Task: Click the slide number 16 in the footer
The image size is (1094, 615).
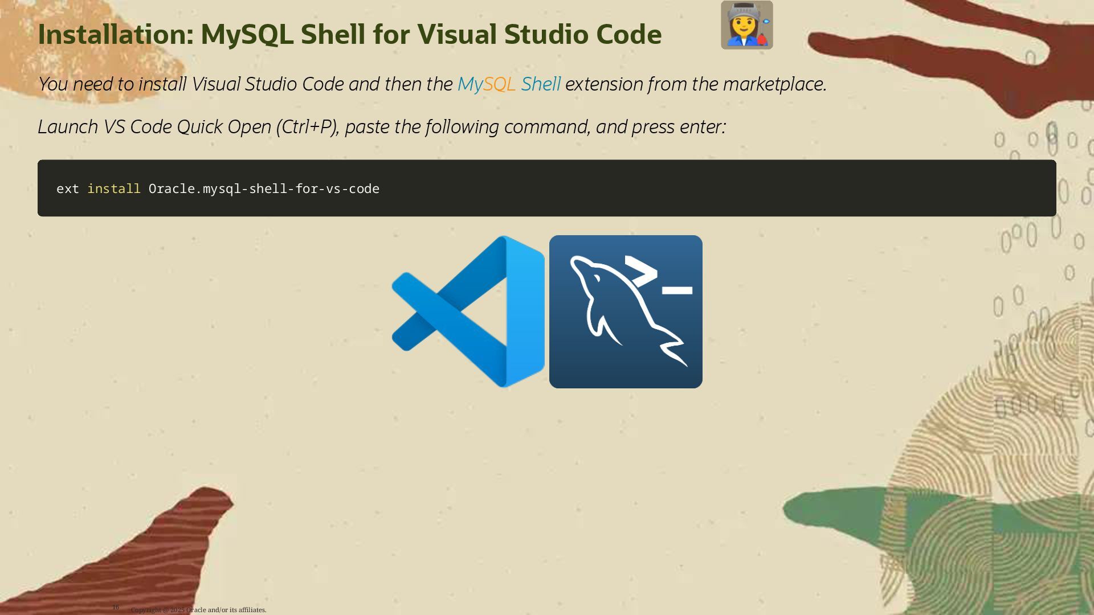Action: tap(116, 607)
